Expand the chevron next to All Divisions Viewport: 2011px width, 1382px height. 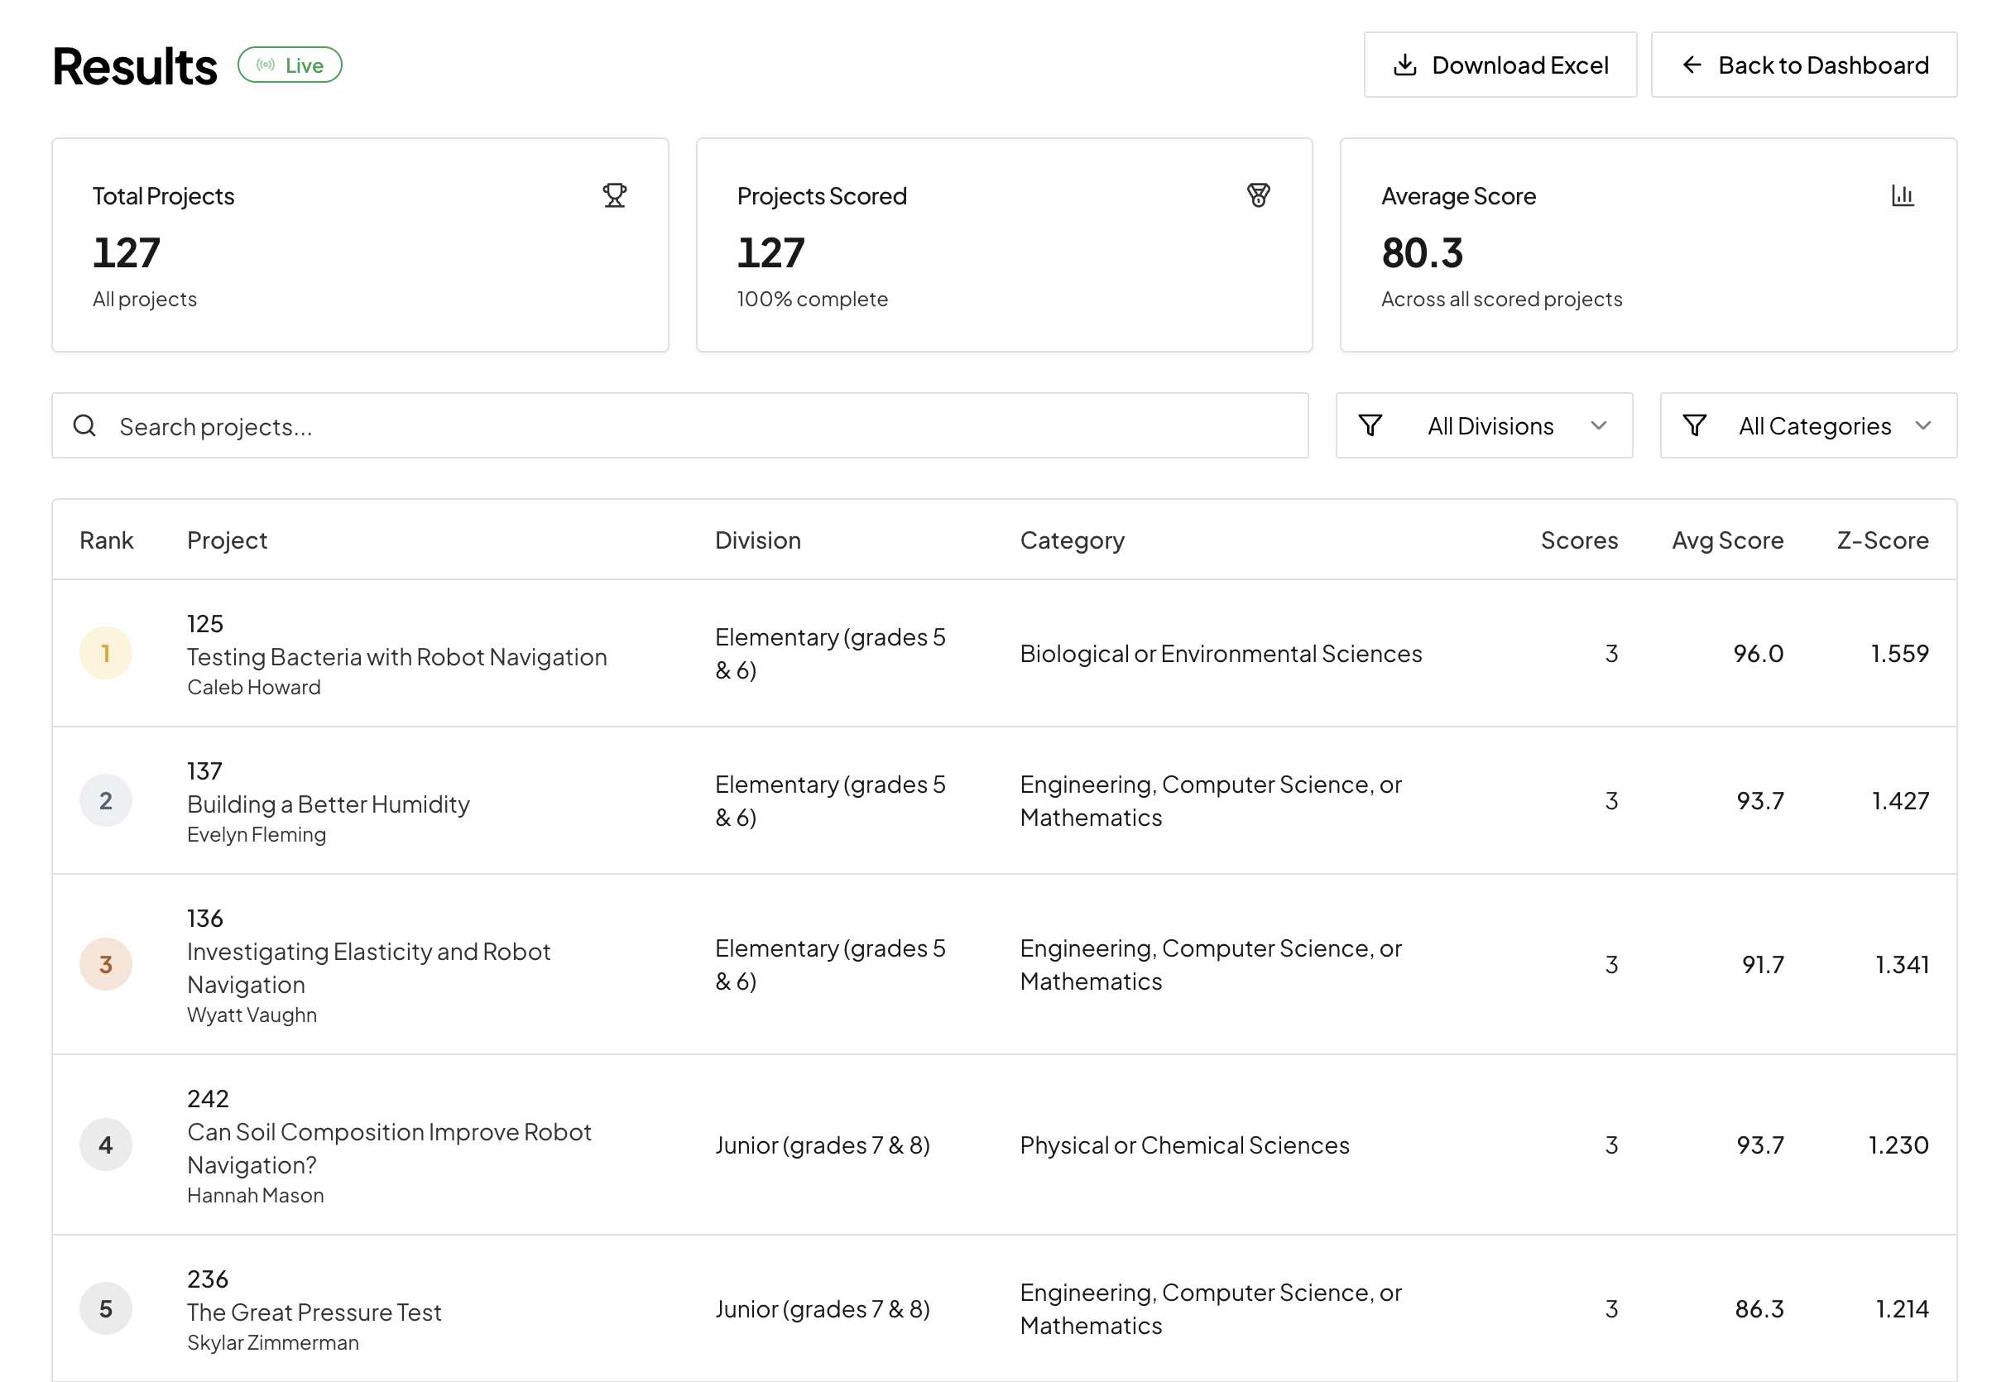1598,425
